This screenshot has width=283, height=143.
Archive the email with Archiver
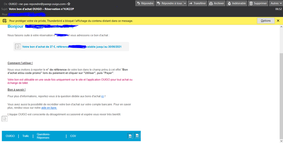coord(217,3)
